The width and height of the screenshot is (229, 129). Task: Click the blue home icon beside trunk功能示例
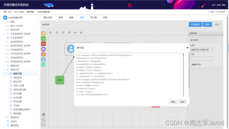pos(5,18)
